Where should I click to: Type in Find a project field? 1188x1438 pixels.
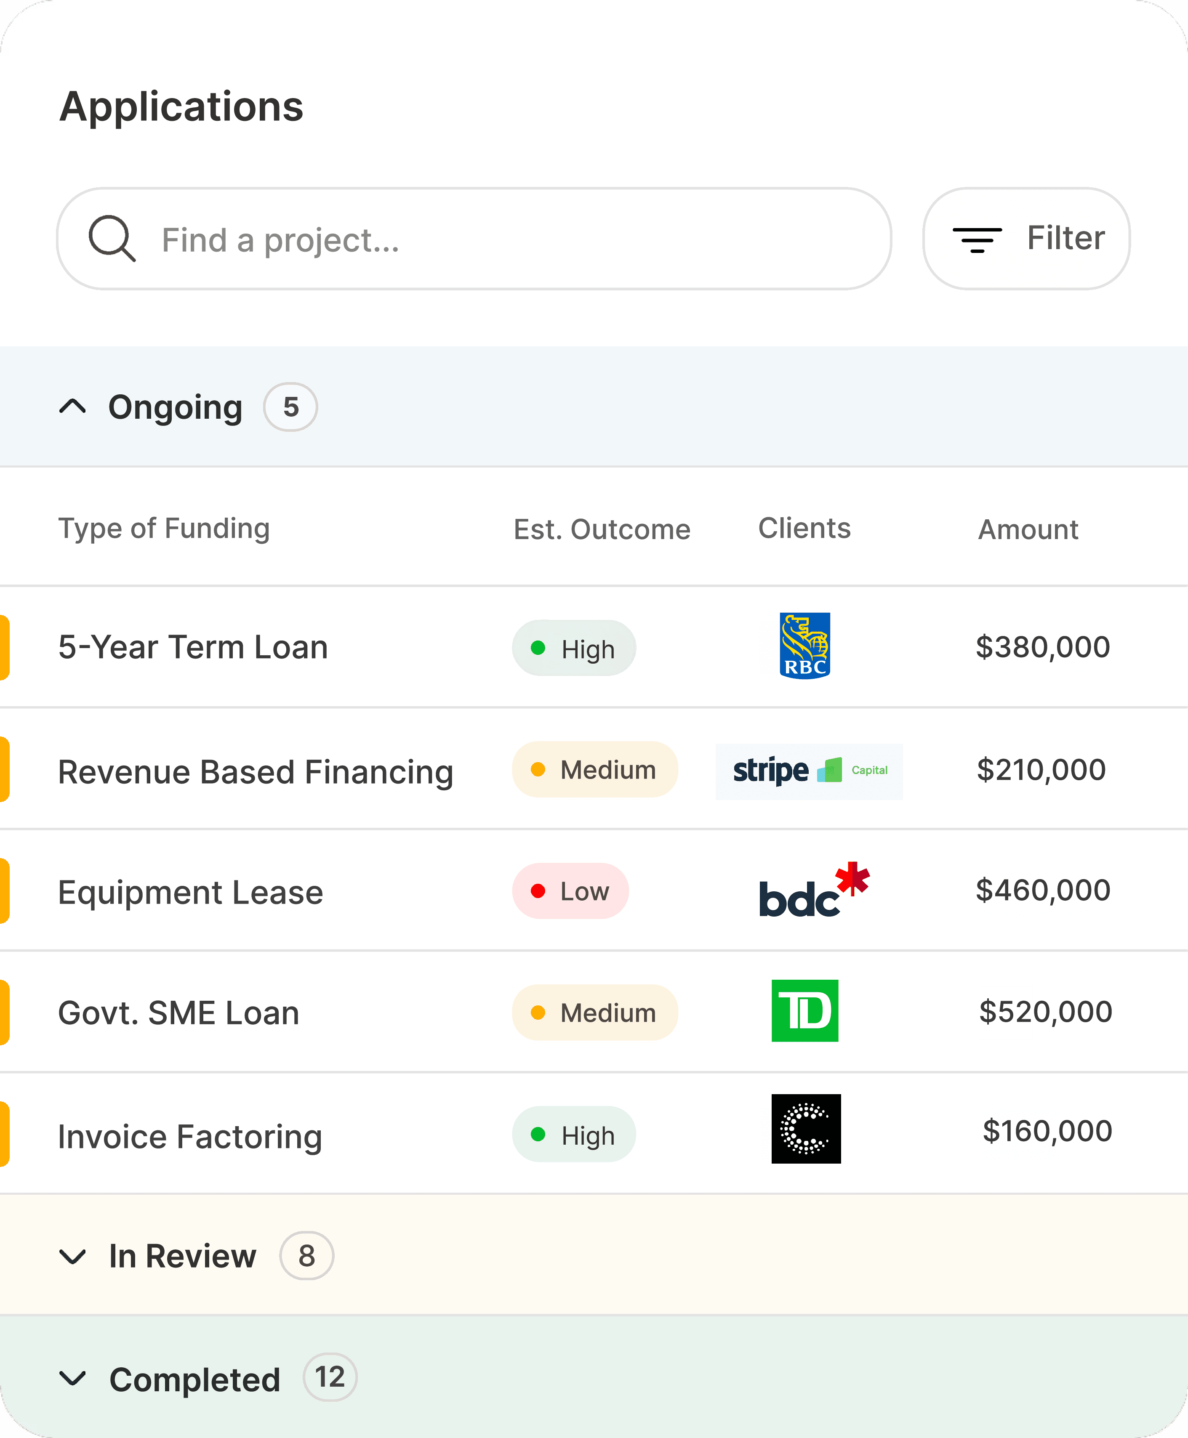click(506, 240)
